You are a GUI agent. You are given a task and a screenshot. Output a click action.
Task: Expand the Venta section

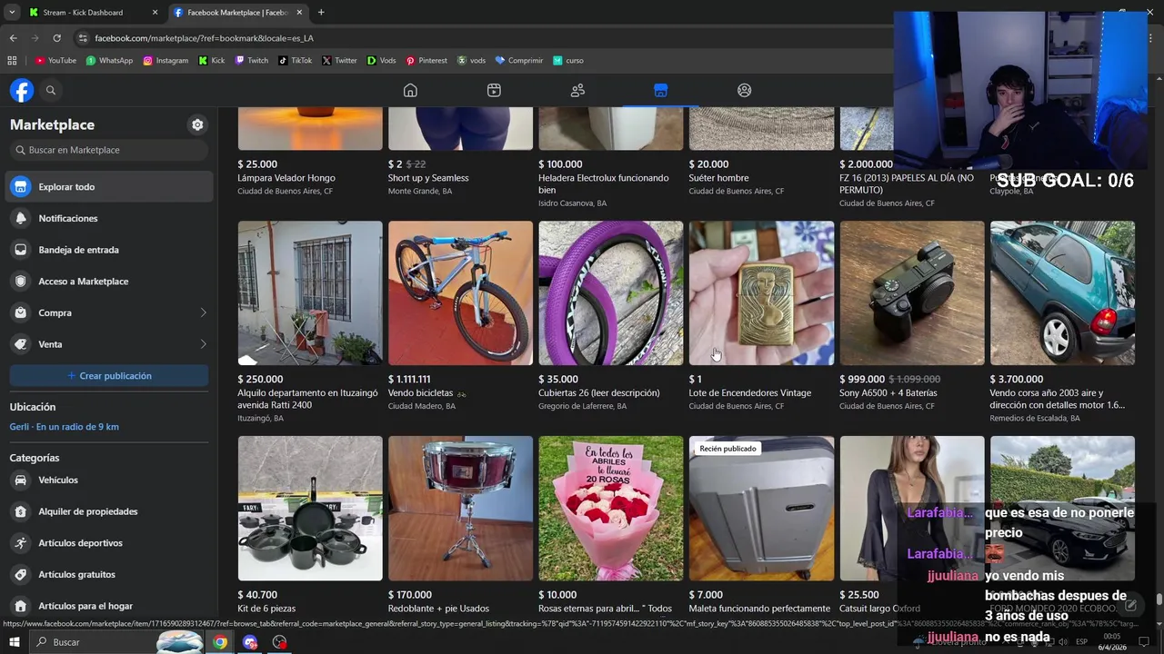point(109,344)
